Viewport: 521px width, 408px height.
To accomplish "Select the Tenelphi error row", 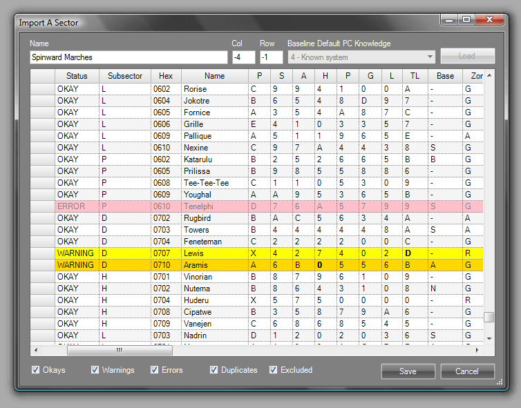I will (x=214, y=206).
